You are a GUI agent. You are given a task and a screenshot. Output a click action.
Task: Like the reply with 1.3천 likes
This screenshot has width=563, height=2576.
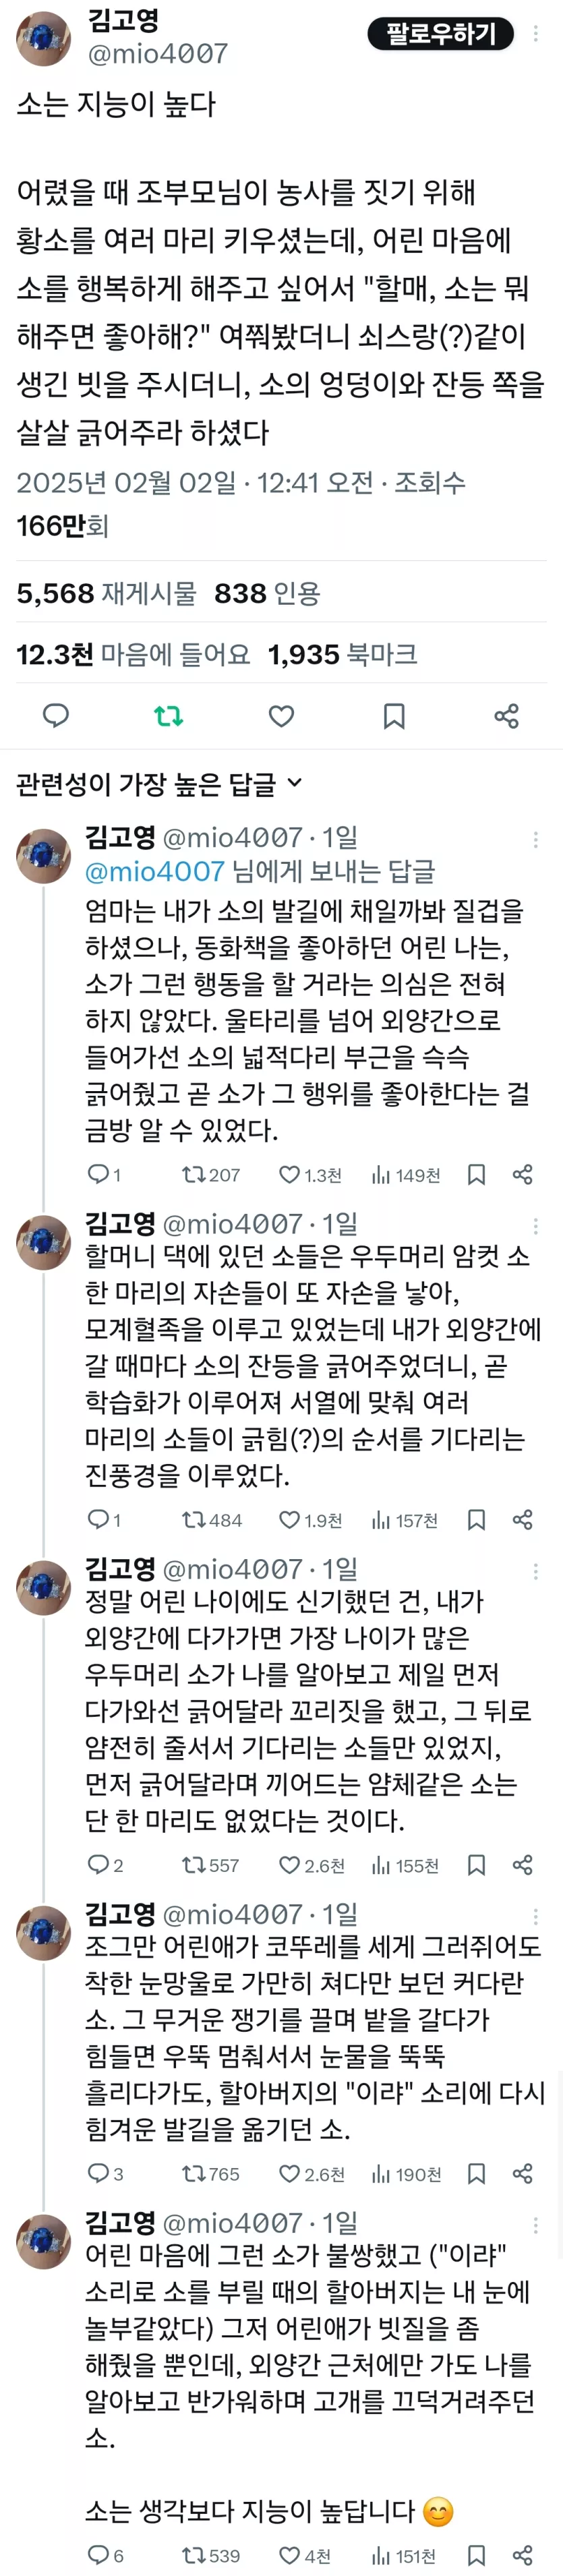pyautogui.click(x=290, y=1174)
